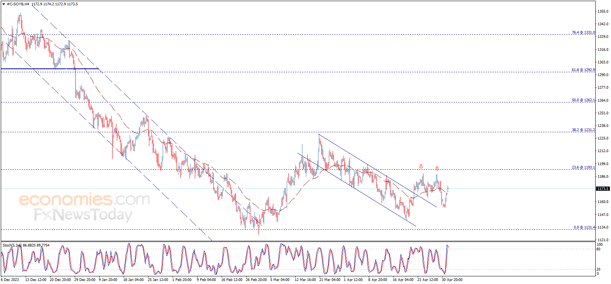The image size is (611, 284).
Task: Click the Stoch(5,3,3) indicator label
Action: (x=12, y=245)
